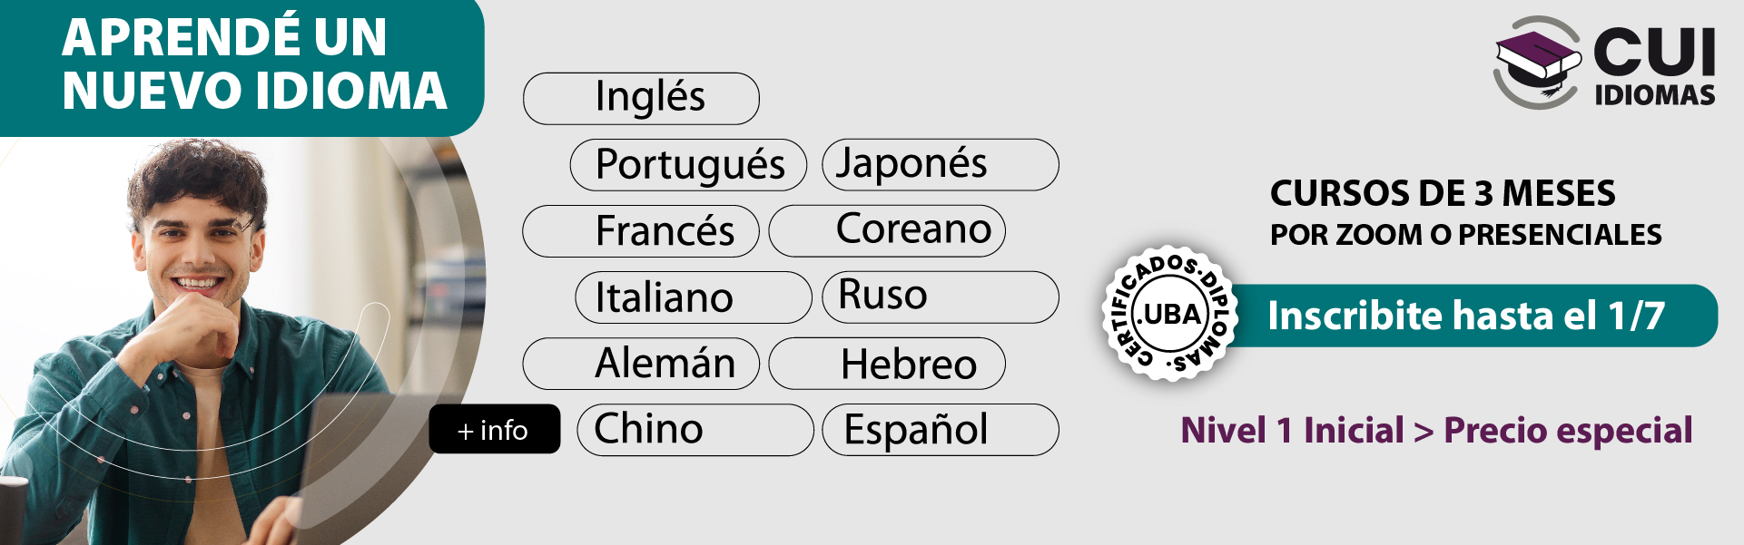Image resolution: width=1744 pixels, height=545 pixels.
Task: Open the + info button
Action: click(x=495, y=429)
